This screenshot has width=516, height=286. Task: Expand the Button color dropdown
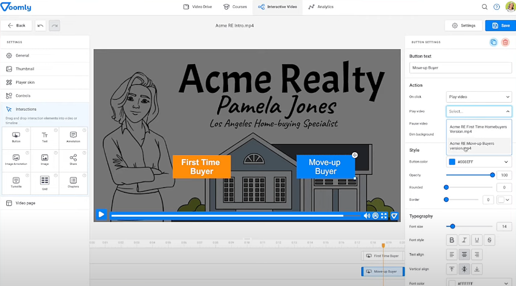[479, 162]
